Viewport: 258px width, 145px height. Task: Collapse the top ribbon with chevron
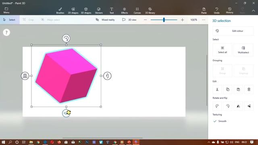point(254,10)
